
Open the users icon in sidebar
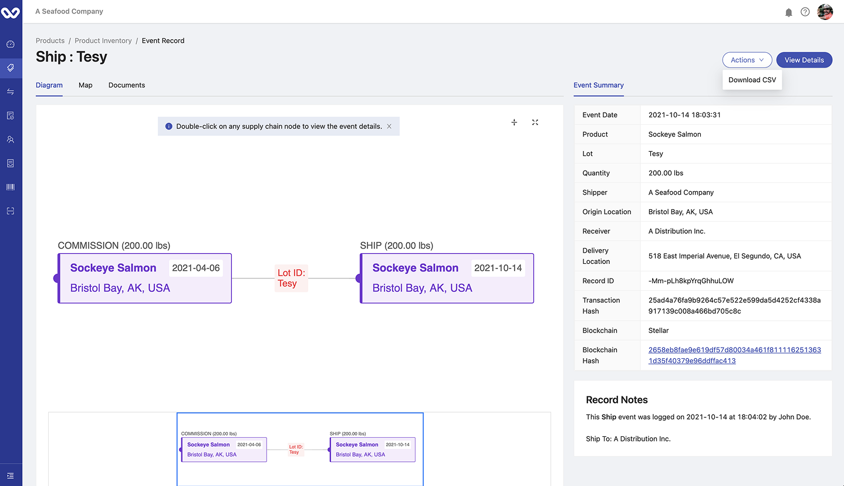(x=11, y=140)
